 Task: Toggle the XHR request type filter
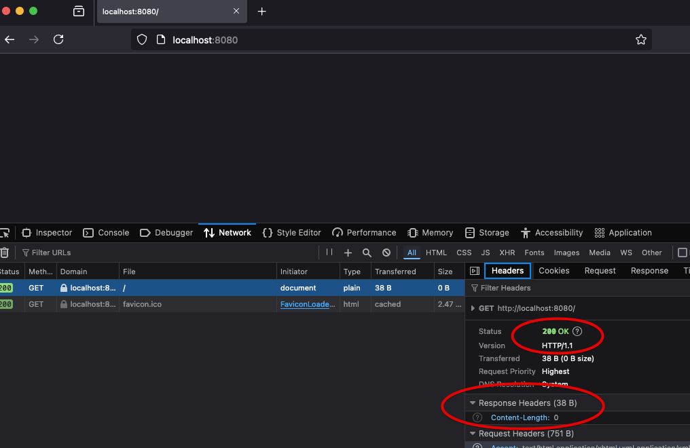[x=507, y=253]
